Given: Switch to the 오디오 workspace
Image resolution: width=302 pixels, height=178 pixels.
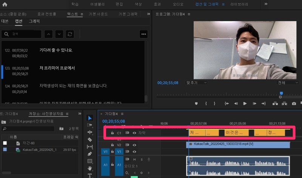Looking at the screenshot, I should (x=178, y=4).
